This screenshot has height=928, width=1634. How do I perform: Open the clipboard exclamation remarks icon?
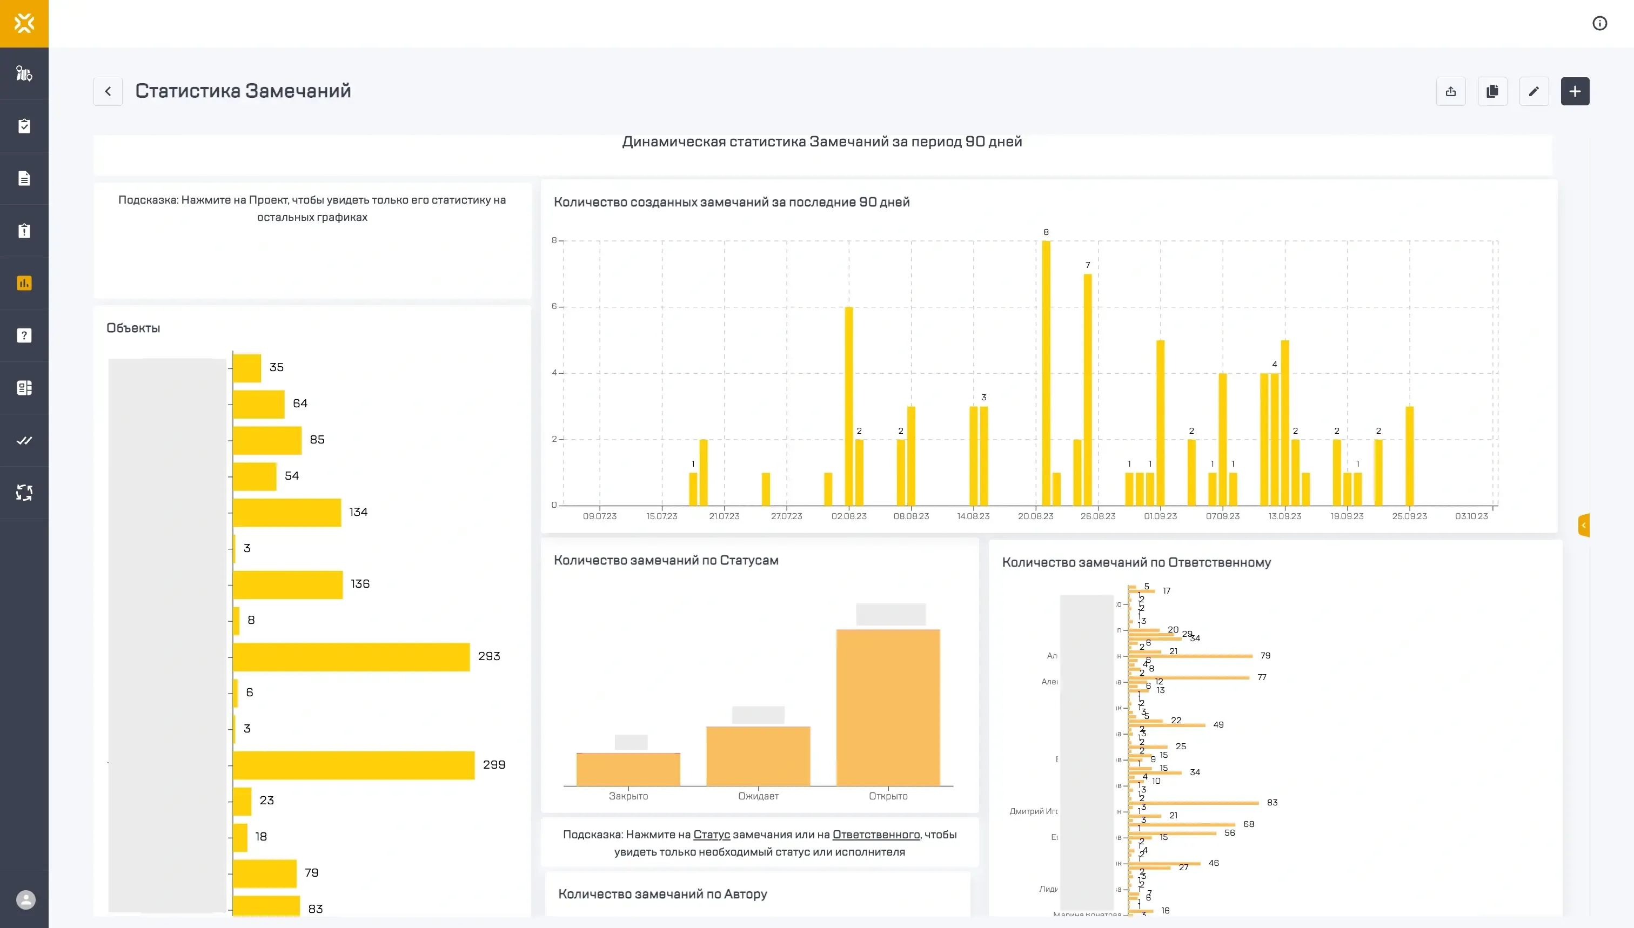(x=24, y=231)
